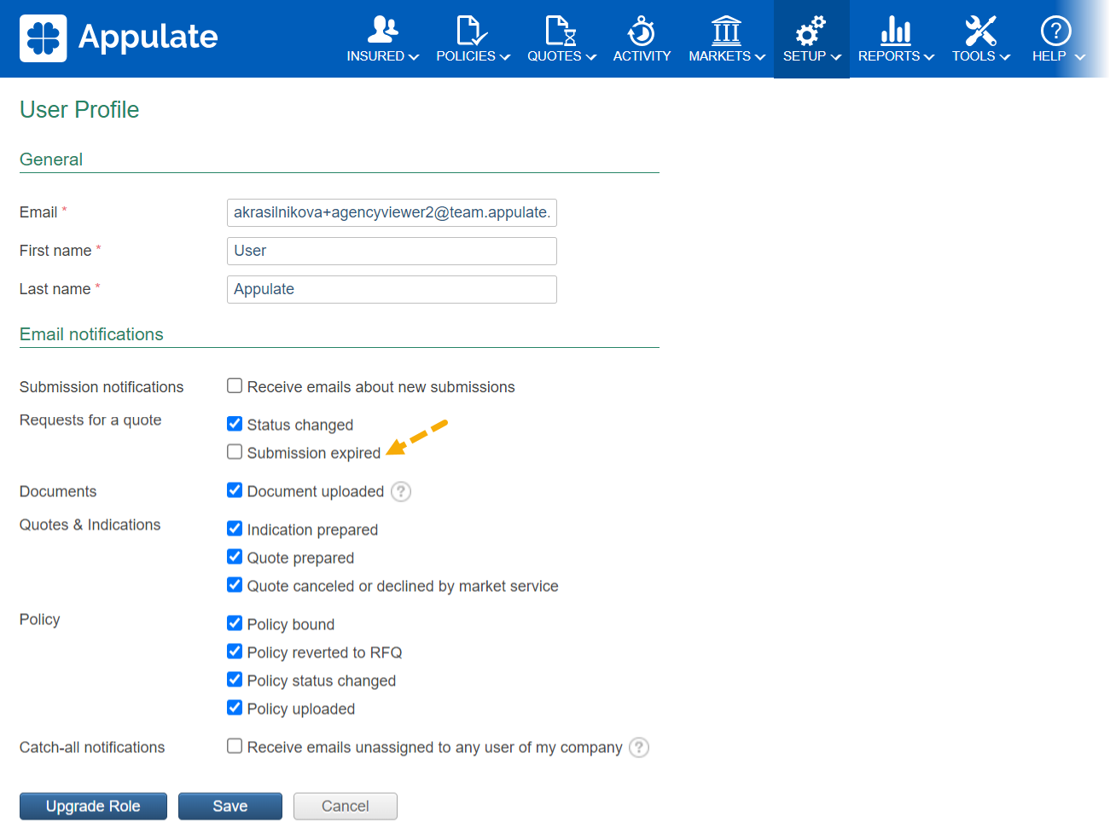Click the Policies document icon
1110x840 pixels.
point(472,30)
